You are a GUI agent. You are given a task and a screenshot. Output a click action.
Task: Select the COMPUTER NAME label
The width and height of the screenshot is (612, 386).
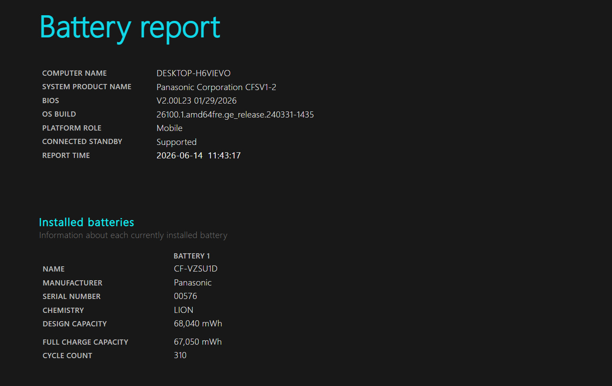coord(74,73)
